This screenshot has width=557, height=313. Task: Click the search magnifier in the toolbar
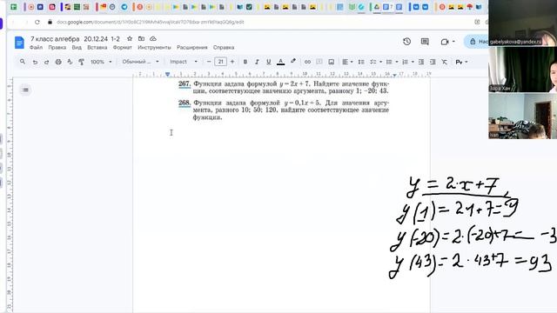pyautogui.click(x=23, y=62)
